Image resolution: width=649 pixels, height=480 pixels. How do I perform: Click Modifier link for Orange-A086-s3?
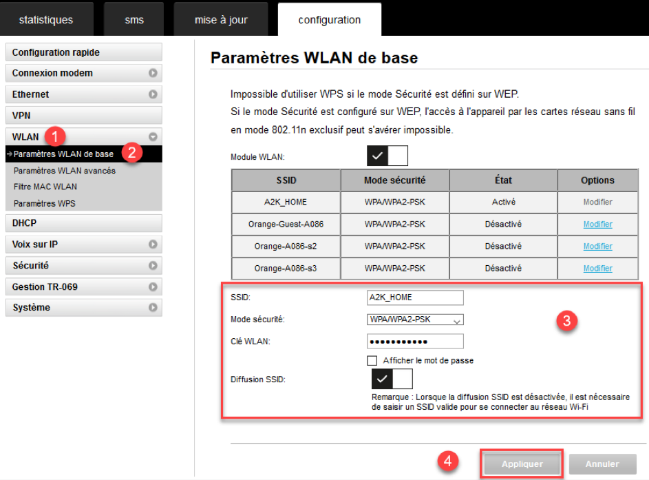click(x=597, y=269)
